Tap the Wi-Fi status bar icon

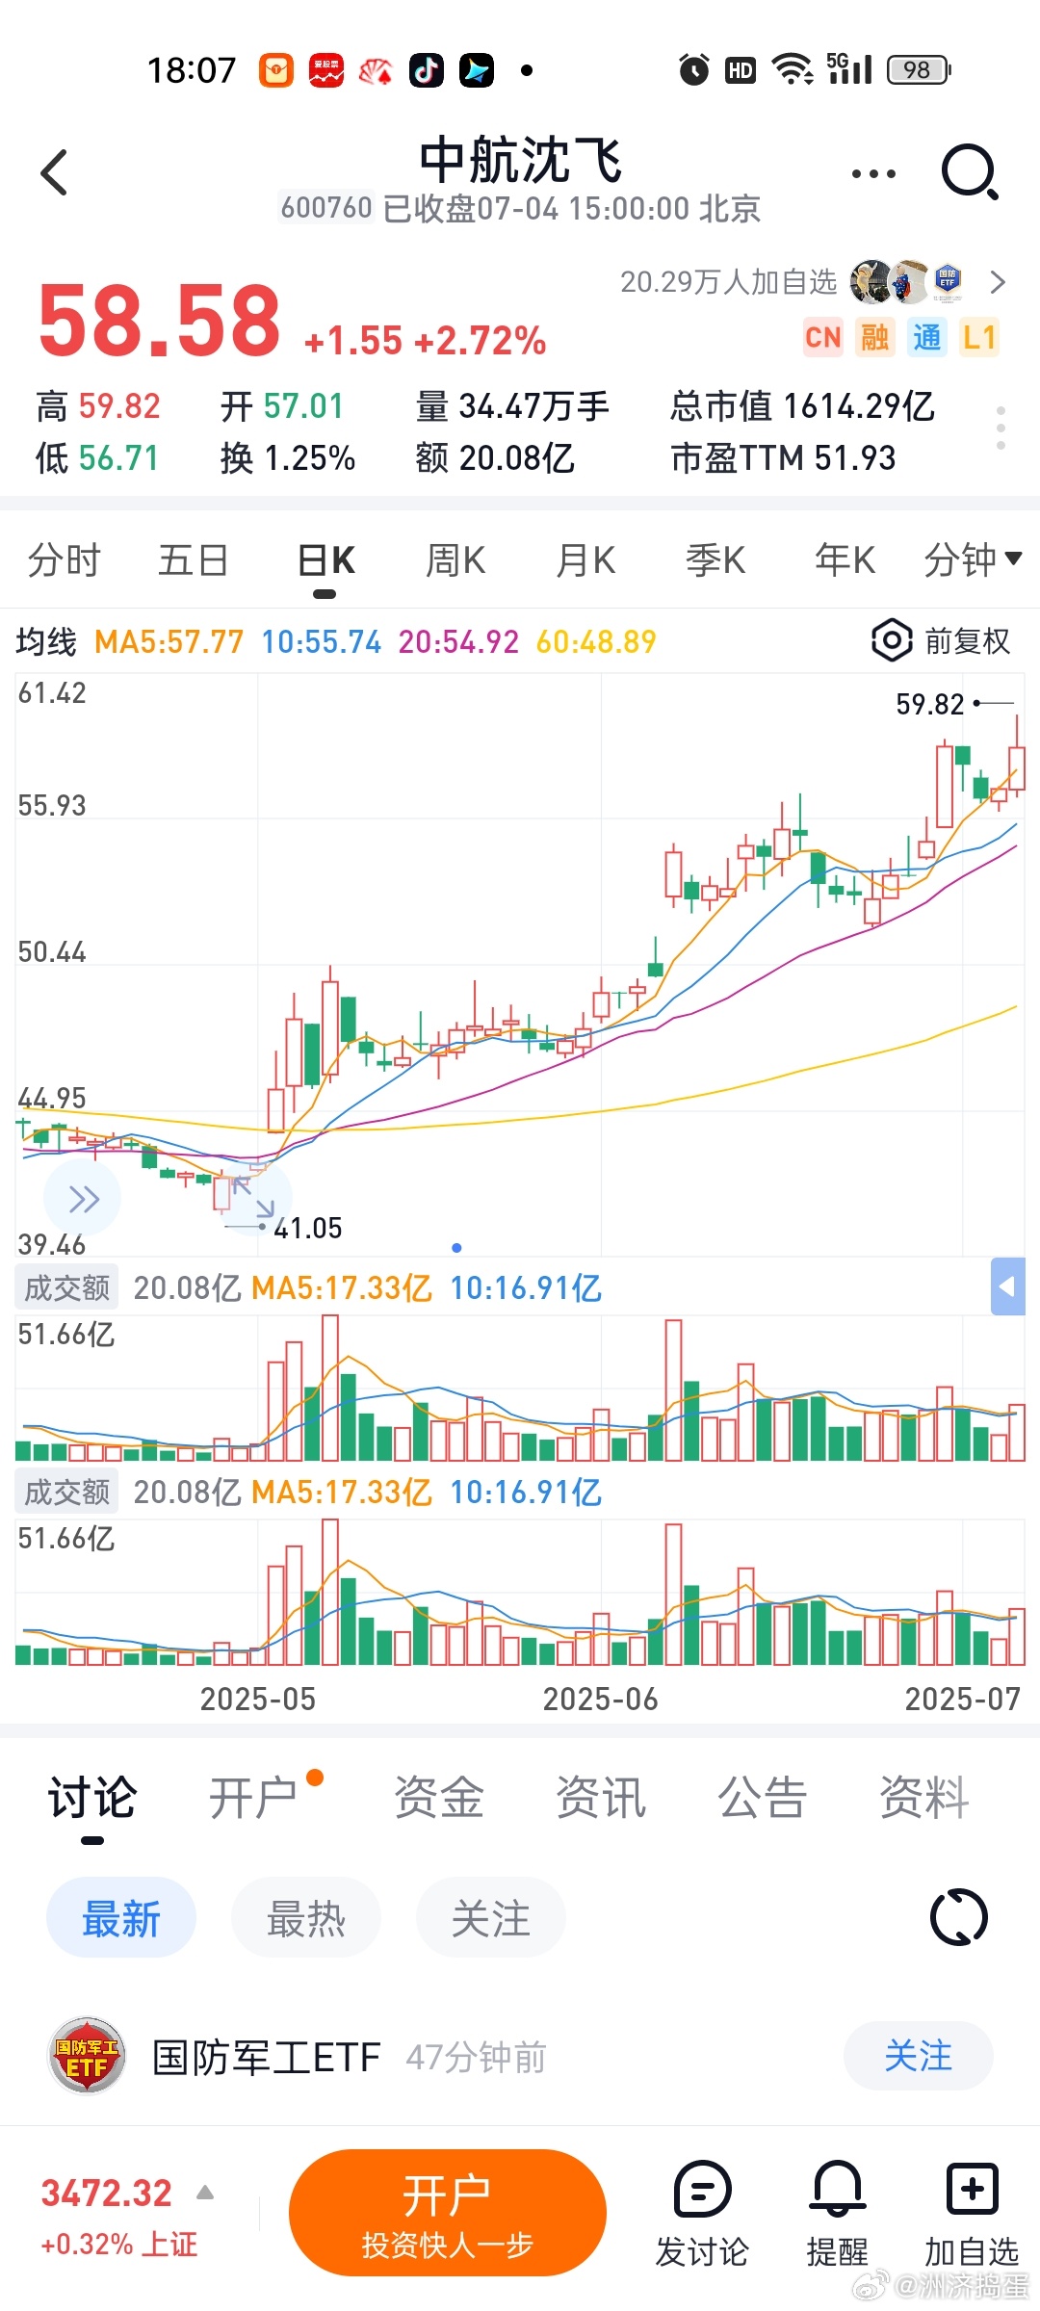(x=793, y=69)
